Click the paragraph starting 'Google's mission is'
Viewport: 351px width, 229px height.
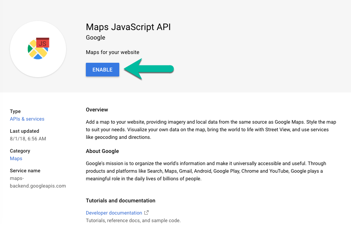[x=206, y=171]
